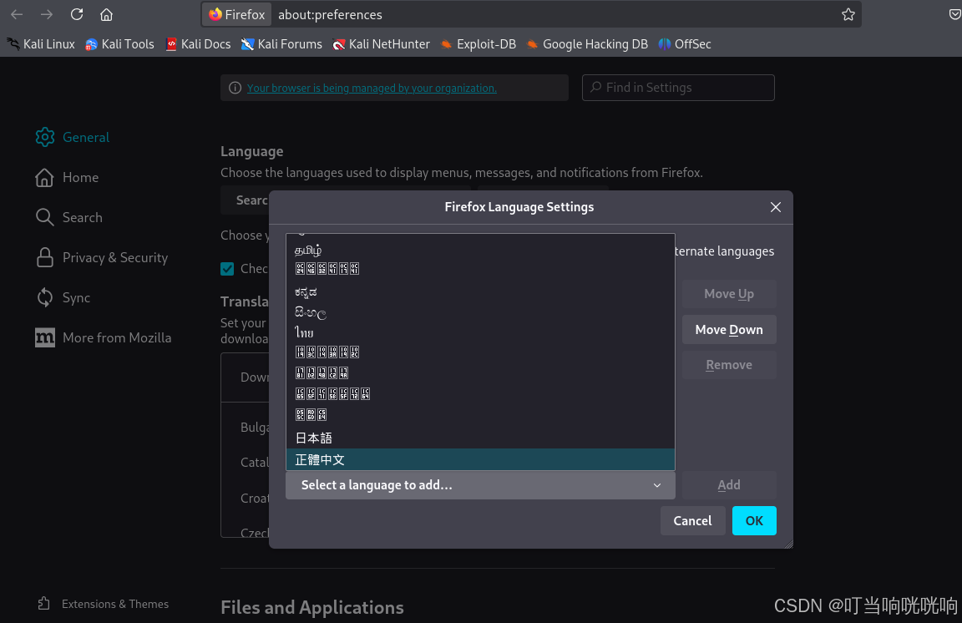Screen dimensions: 962x623
Task: Close the Firefox Language Settings dialog
Action: coord(776,207)
